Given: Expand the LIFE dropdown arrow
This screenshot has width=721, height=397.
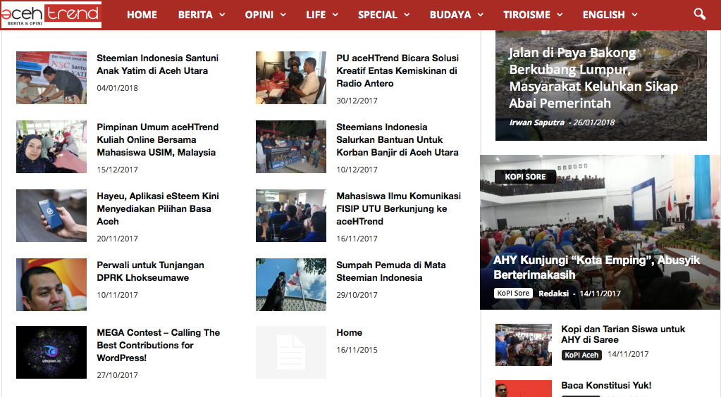Looking at the screenshot, I should point(335,15).
